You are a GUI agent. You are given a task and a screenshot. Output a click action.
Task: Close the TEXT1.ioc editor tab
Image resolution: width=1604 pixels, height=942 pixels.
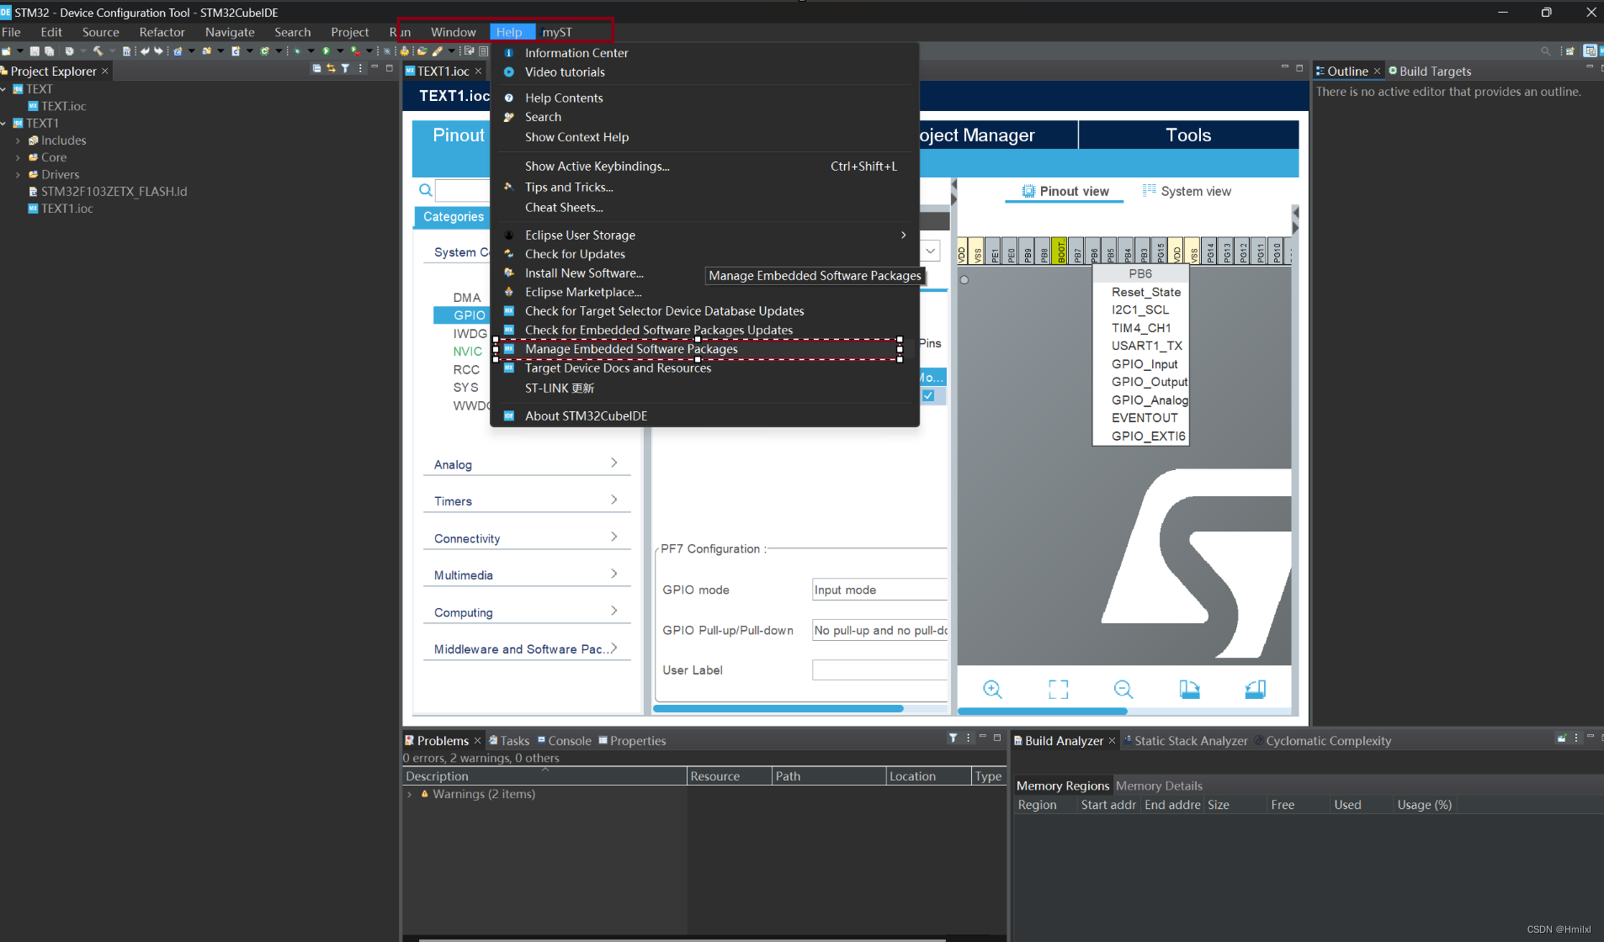[478, 71]
